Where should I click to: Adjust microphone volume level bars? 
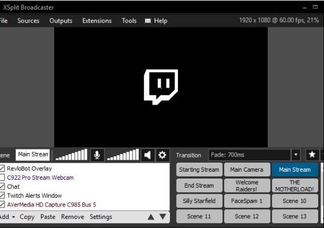pos(72,155)
